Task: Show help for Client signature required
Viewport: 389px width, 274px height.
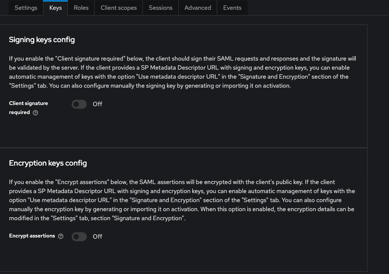Action: pyautogui.click(x=35, y=113)
